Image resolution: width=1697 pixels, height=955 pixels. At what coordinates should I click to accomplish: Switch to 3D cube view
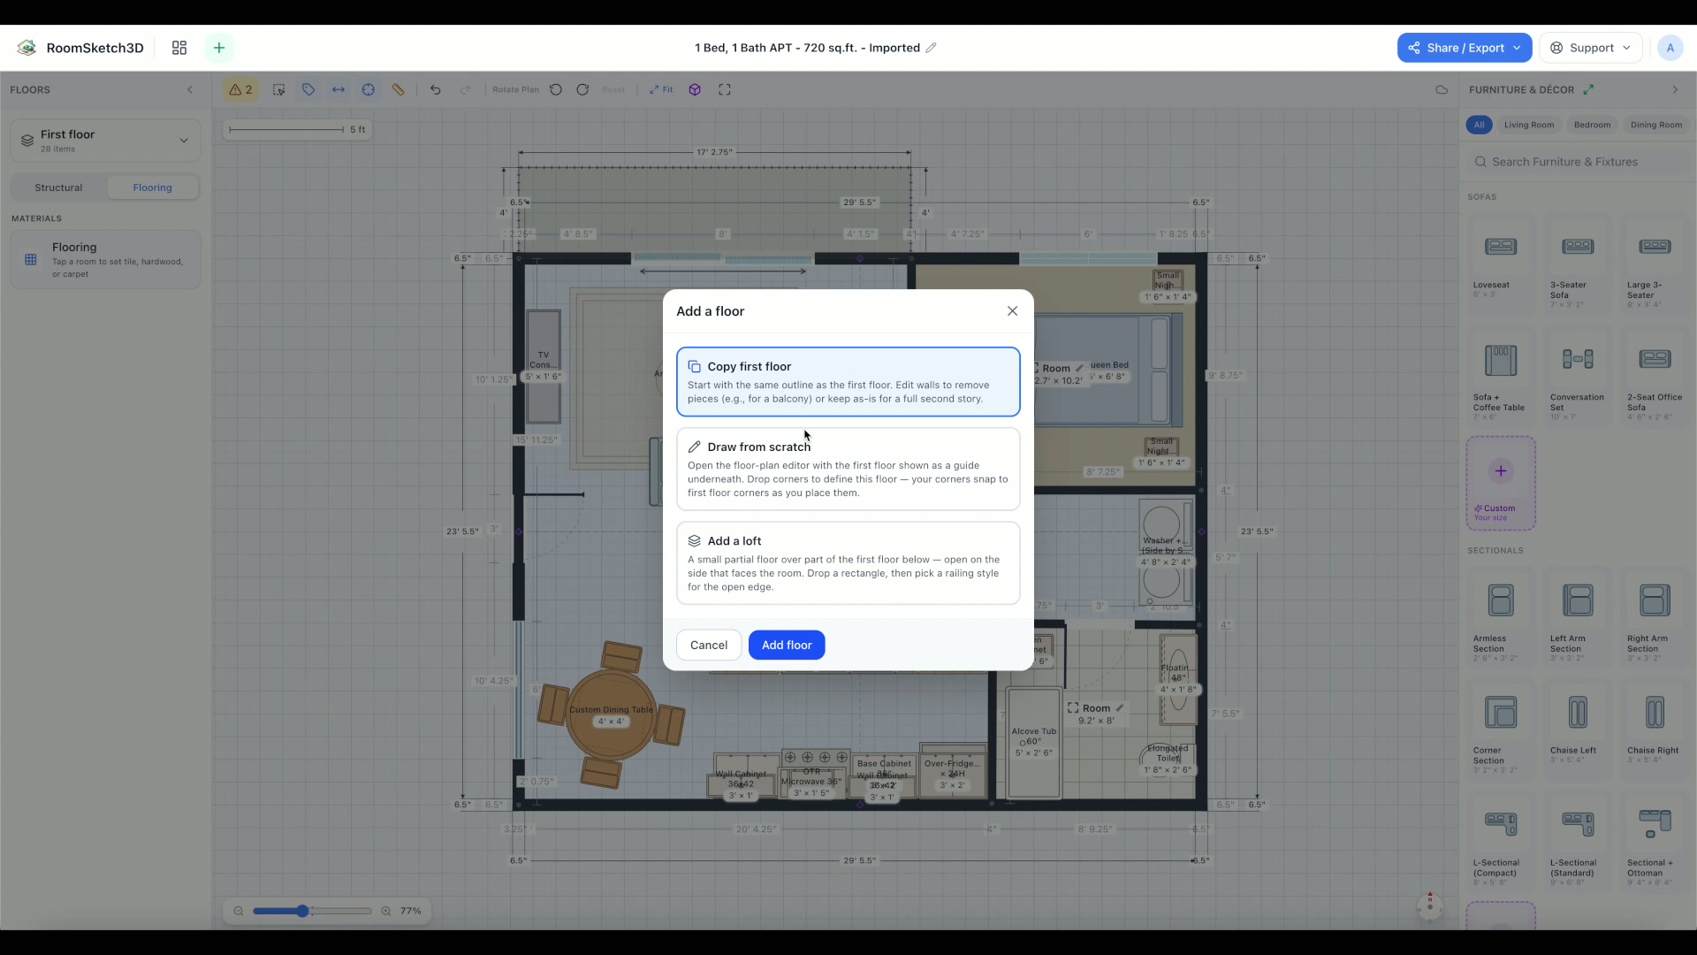coord(695,89)
